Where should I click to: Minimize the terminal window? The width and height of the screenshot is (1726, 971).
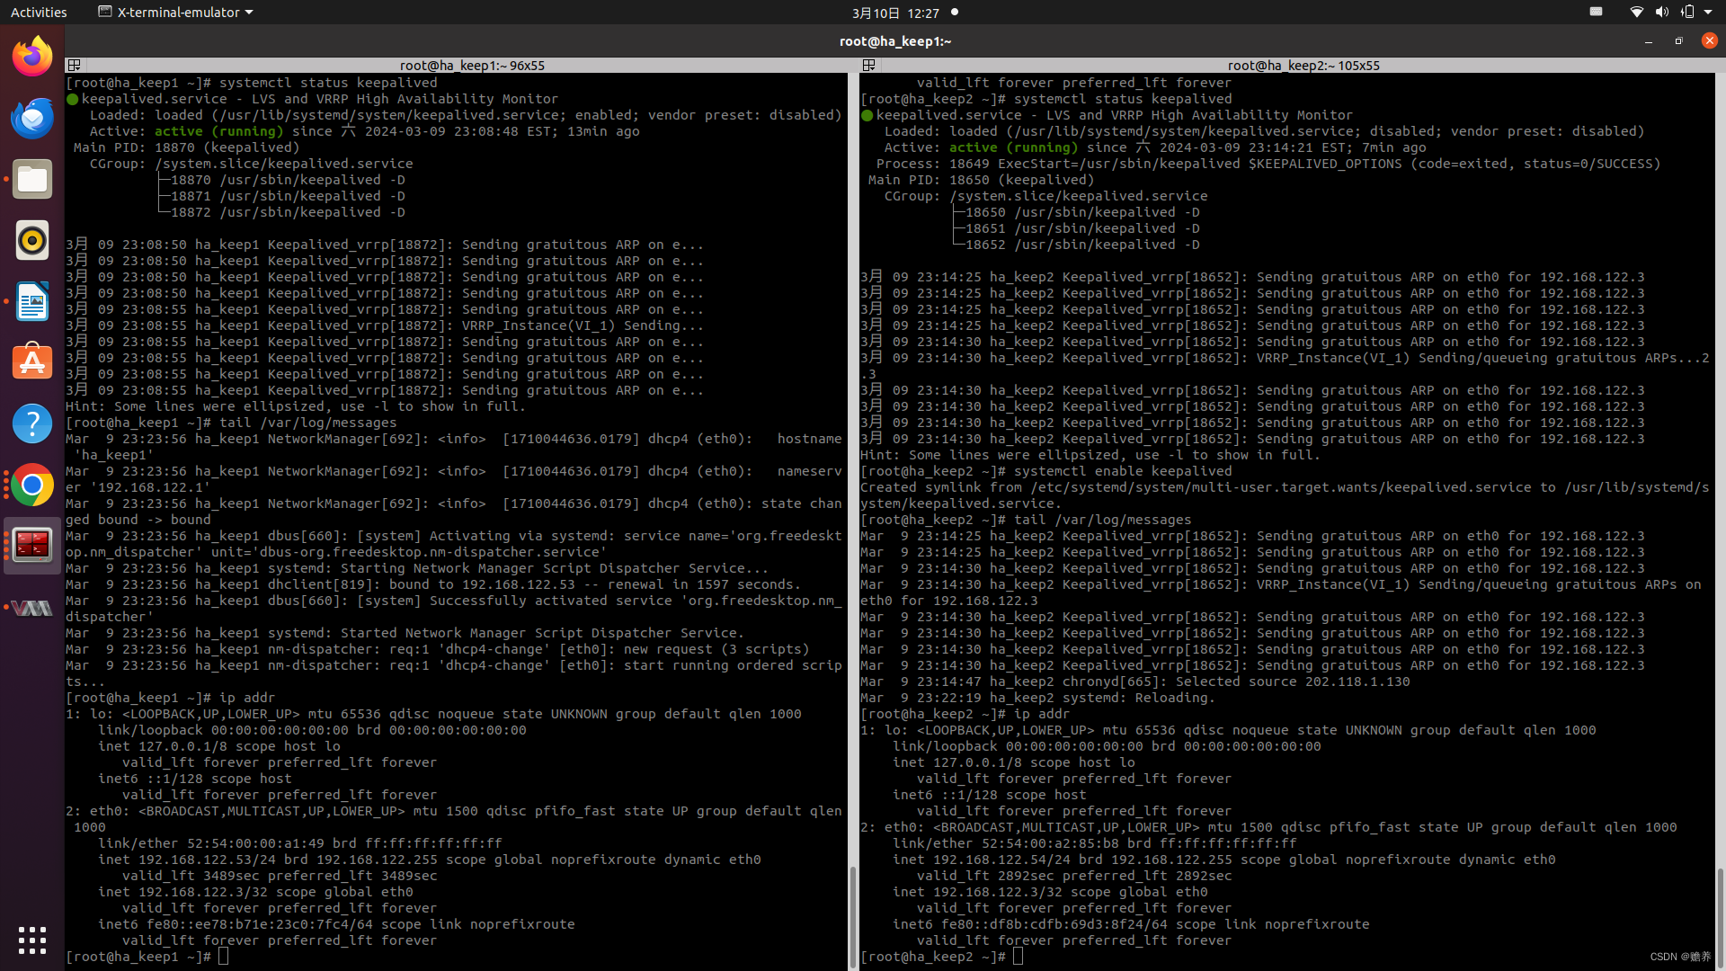[x=1648, y=41]
